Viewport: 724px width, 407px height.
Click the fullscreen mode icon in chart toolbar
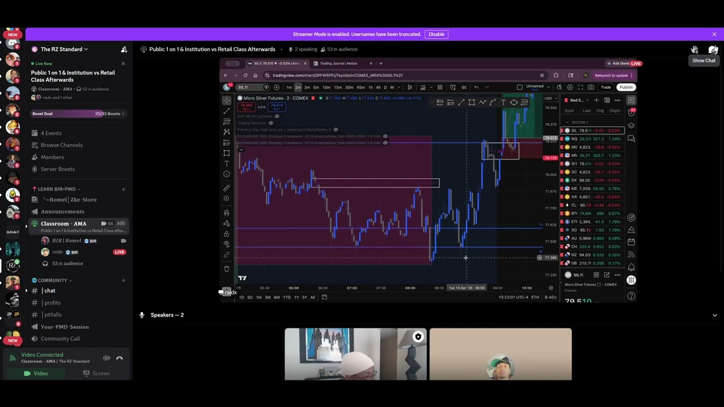[x=580, y=87]
